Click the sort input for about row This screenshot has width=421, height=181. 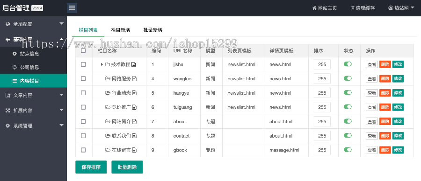coord(322,121)
